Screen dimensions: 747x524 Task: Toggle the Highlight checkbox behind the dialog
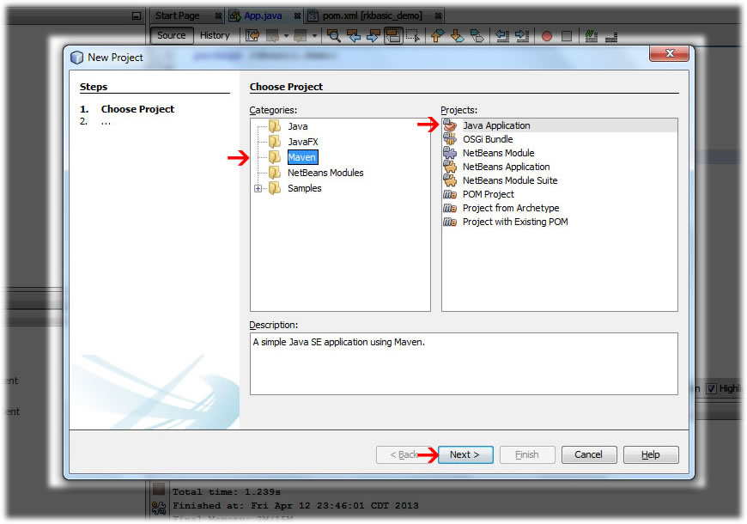point(711,388)
